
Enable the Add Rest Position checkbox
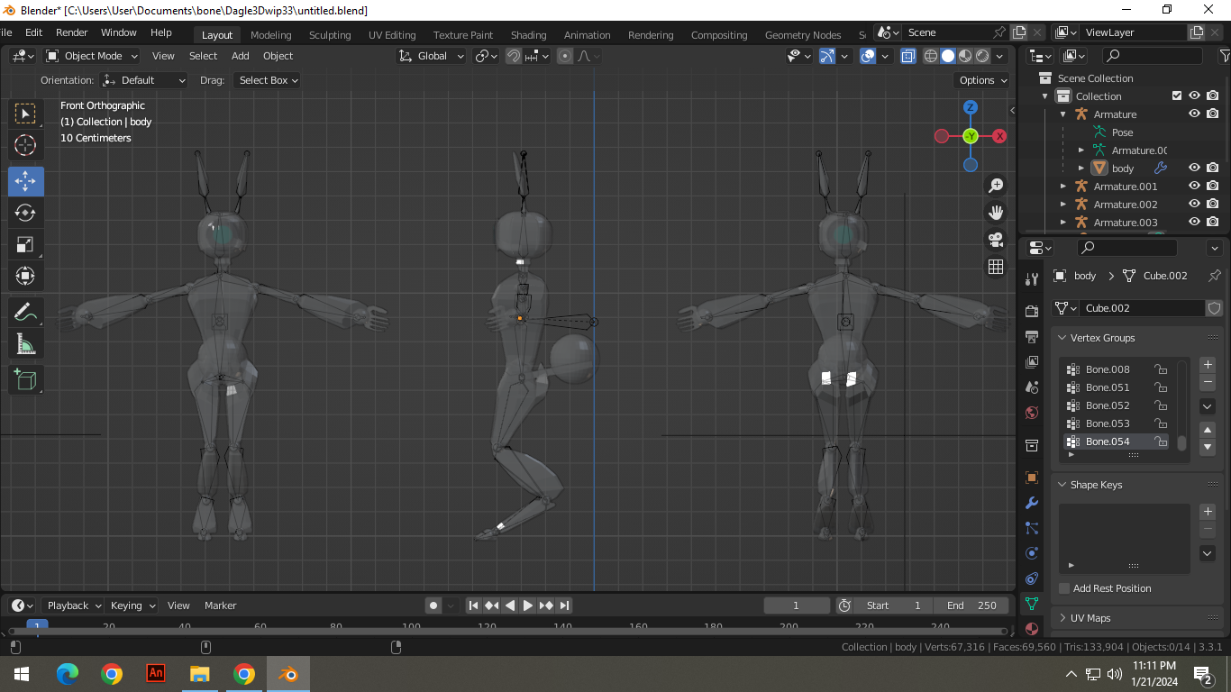point(1062,587)
